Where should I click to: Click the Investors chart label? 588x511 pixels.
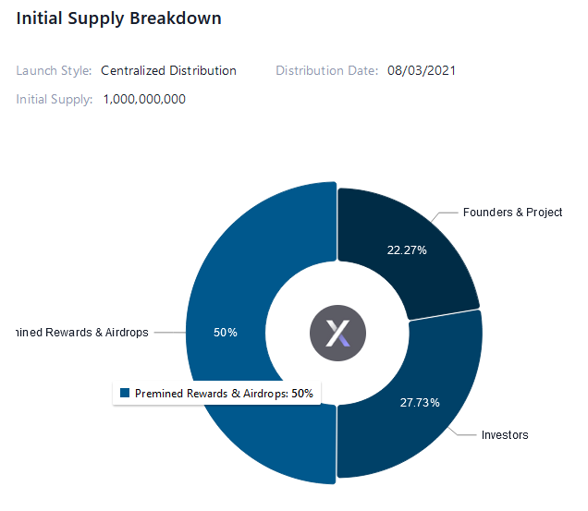(x=505, y=434)
